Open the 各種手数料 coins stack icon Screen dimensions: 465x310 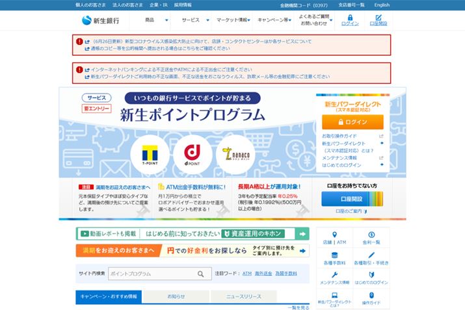click(334, 255)
